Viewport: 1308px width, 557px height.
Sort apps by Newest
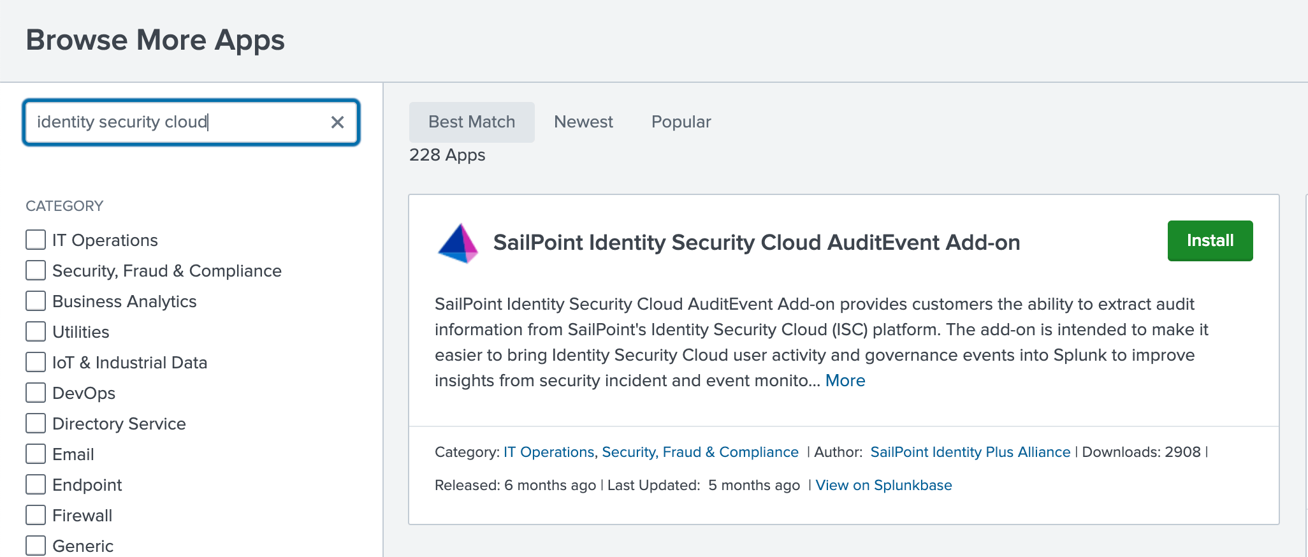tap(583, 122)
